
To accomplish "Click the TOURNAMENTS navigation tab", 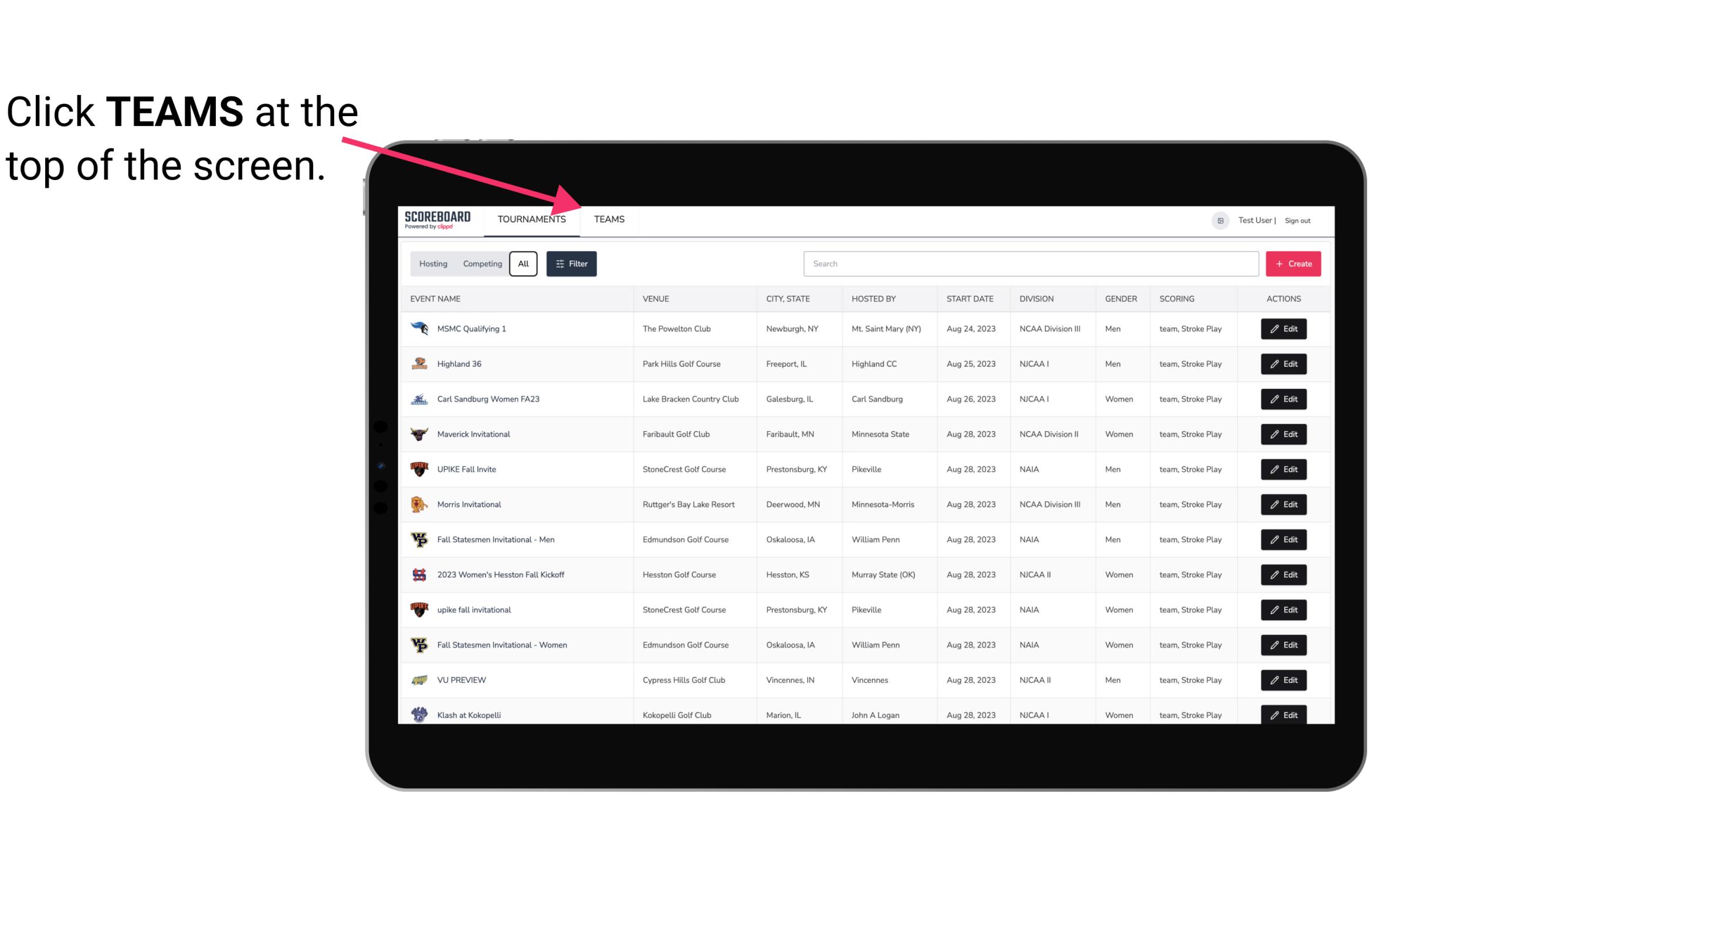I will click(531, 220).
